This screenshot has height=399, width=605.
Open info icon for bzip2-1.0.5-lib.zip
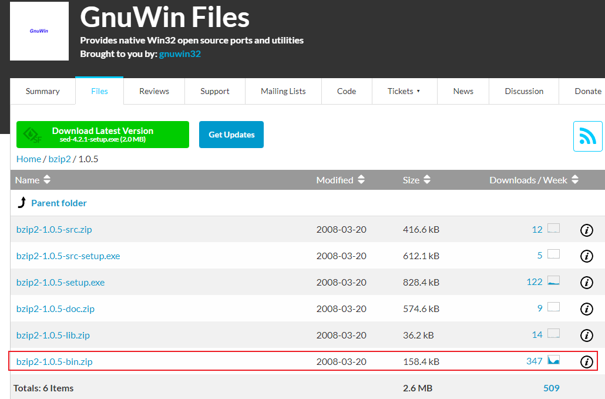586,336
